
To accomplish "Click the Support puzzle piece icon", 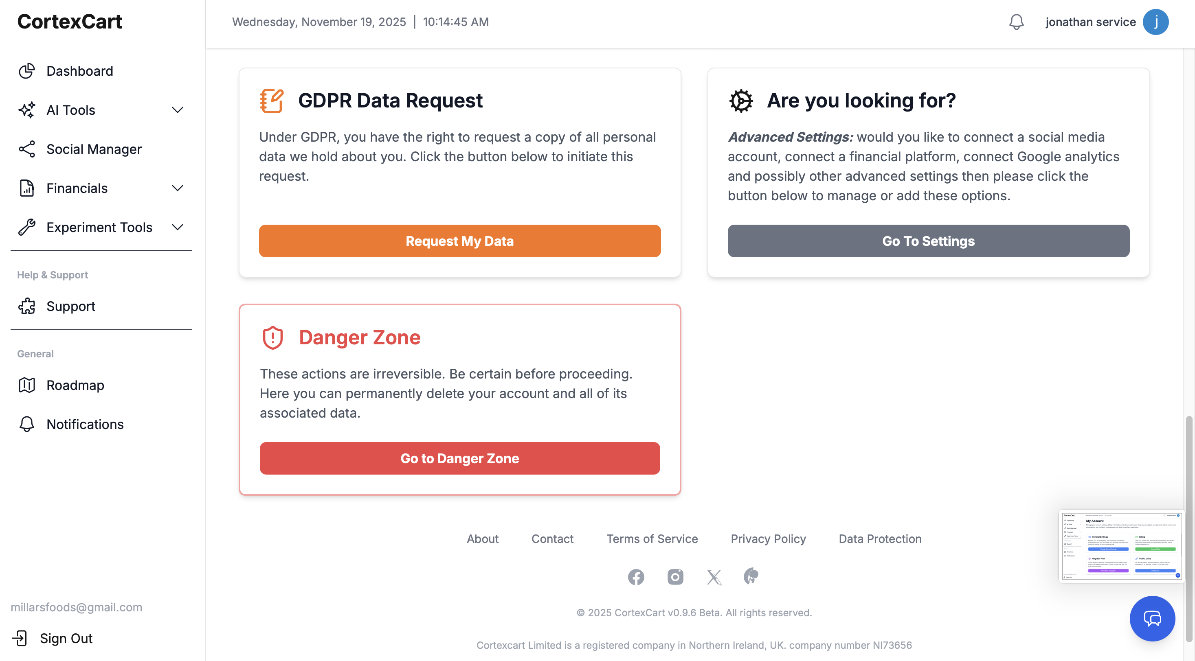I will click(26, 306).
